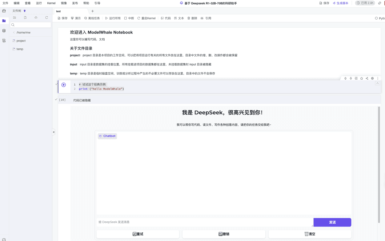This screenshot has width=385, height=241.
Task: Open the 编辑 menu
Action: point(17,3)
